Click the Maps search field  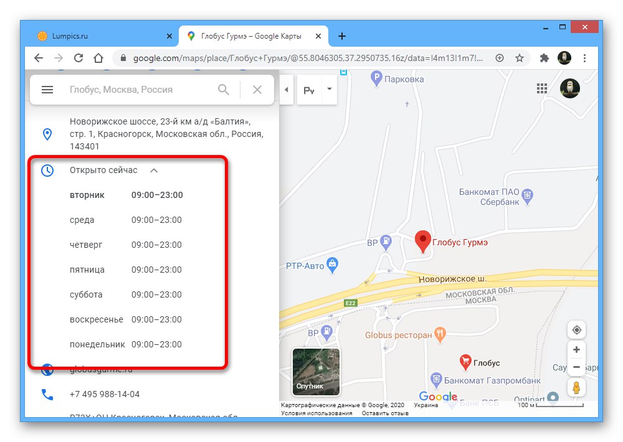pos(139,90)
